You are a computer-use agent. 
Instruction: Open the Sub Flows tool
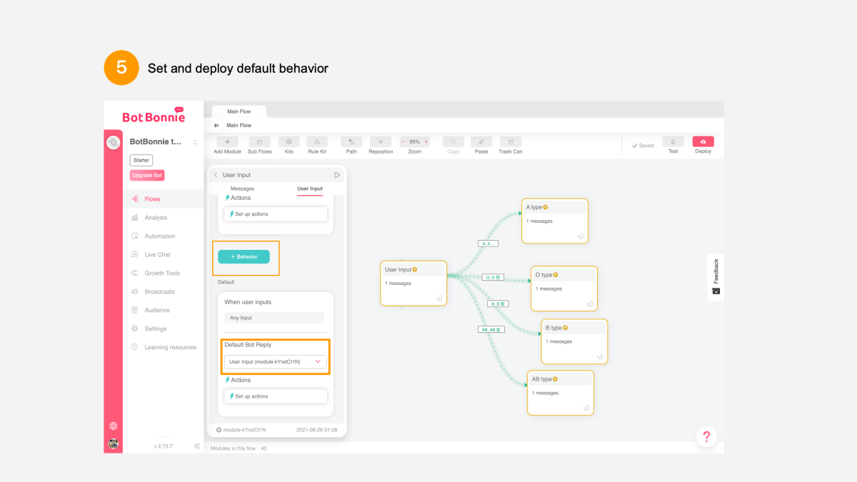click(259, 142)
